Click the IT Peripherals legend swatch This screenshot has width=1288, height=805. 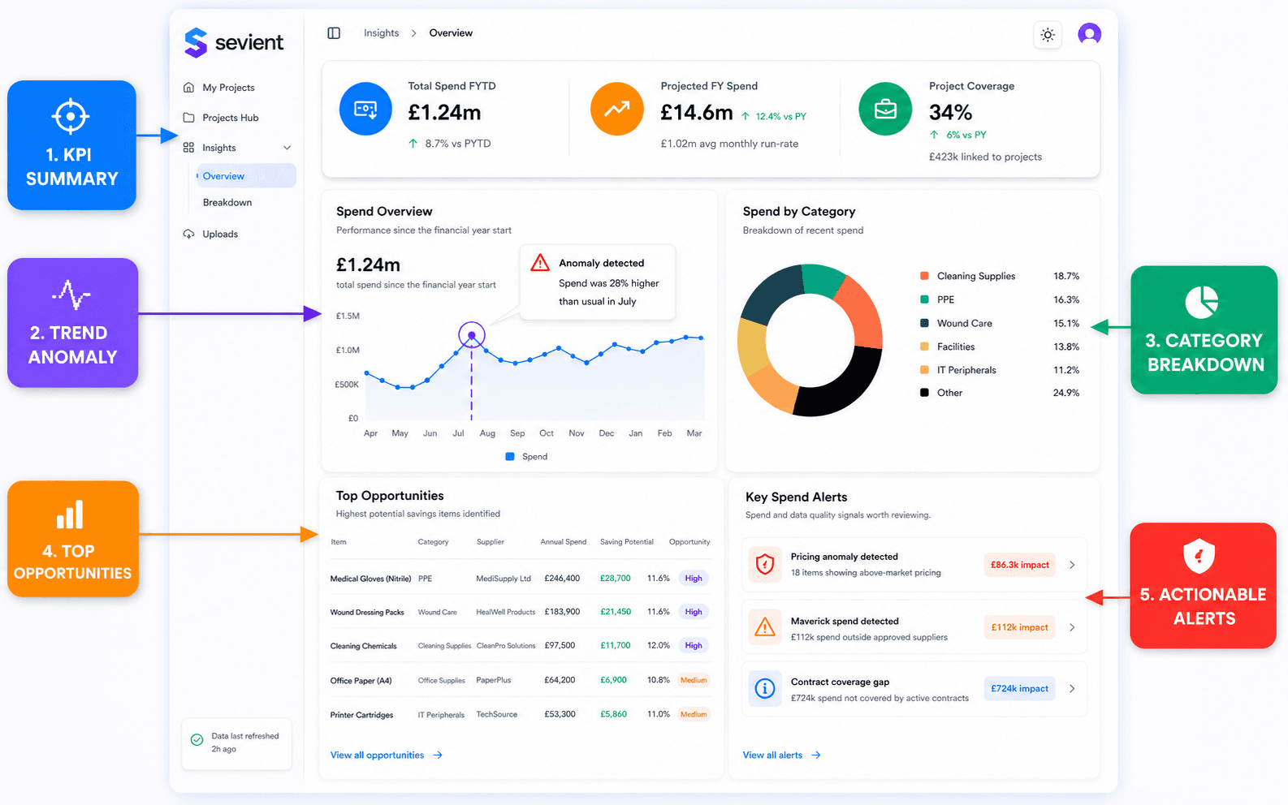(924, 370)
